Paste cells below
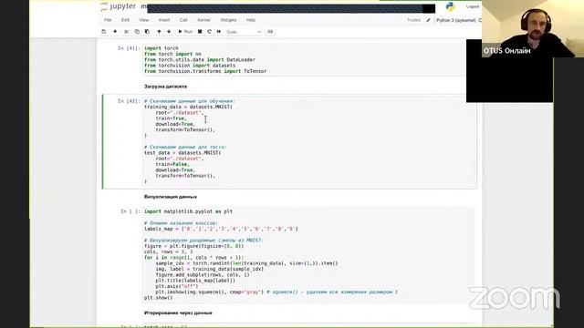The image size is (584, 328). pyautogui.click(x=147, y=32)
